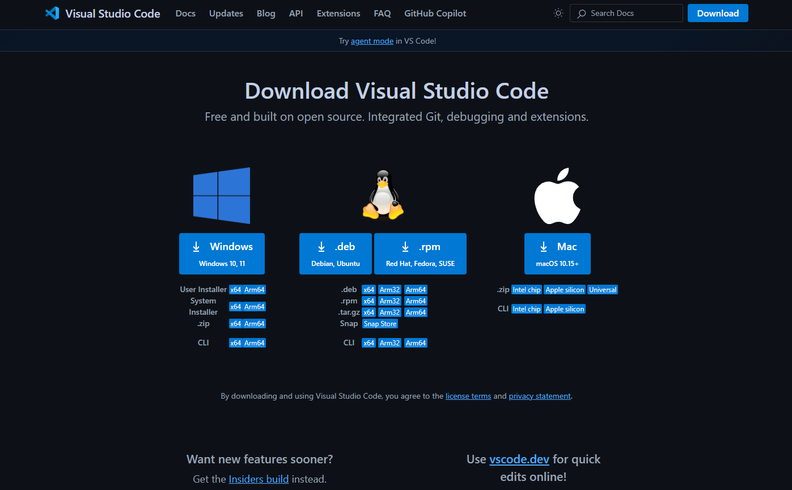The height and width of the screenshot is (490, 792).
Task: Select Mac .zip Universal
Action: point(603,290)
